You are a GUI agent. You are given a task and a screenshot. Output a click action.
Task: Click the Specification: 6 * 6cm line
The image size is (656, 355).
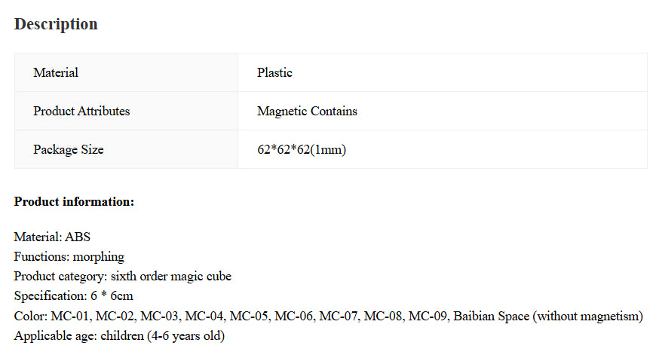[73, 296]
